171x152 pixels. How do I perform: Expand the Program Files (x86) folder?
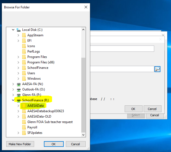18,62
